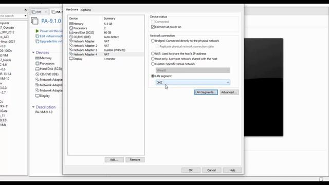
Task: Click Cancel button in settings dialog
Action: (x=211, y=170)
